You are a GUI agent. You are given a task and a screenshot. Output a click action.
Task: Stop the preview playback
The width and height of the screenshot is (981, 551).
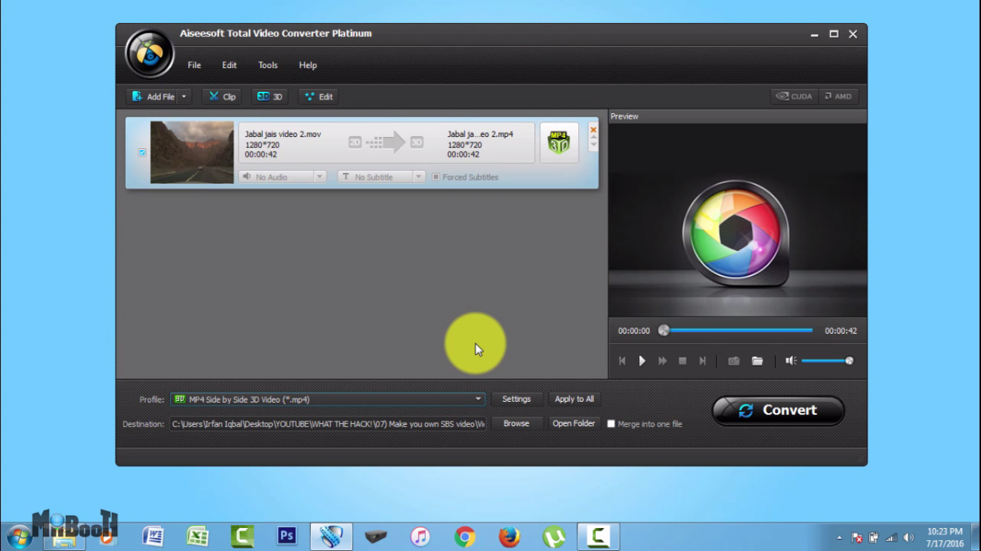tap(682, 361)
